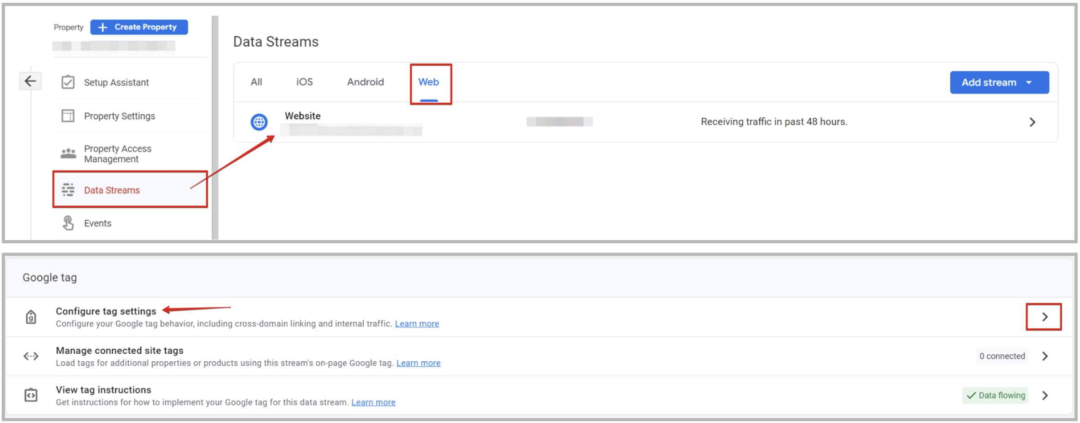Open Learn more link for tag instructions

point(373,402)
